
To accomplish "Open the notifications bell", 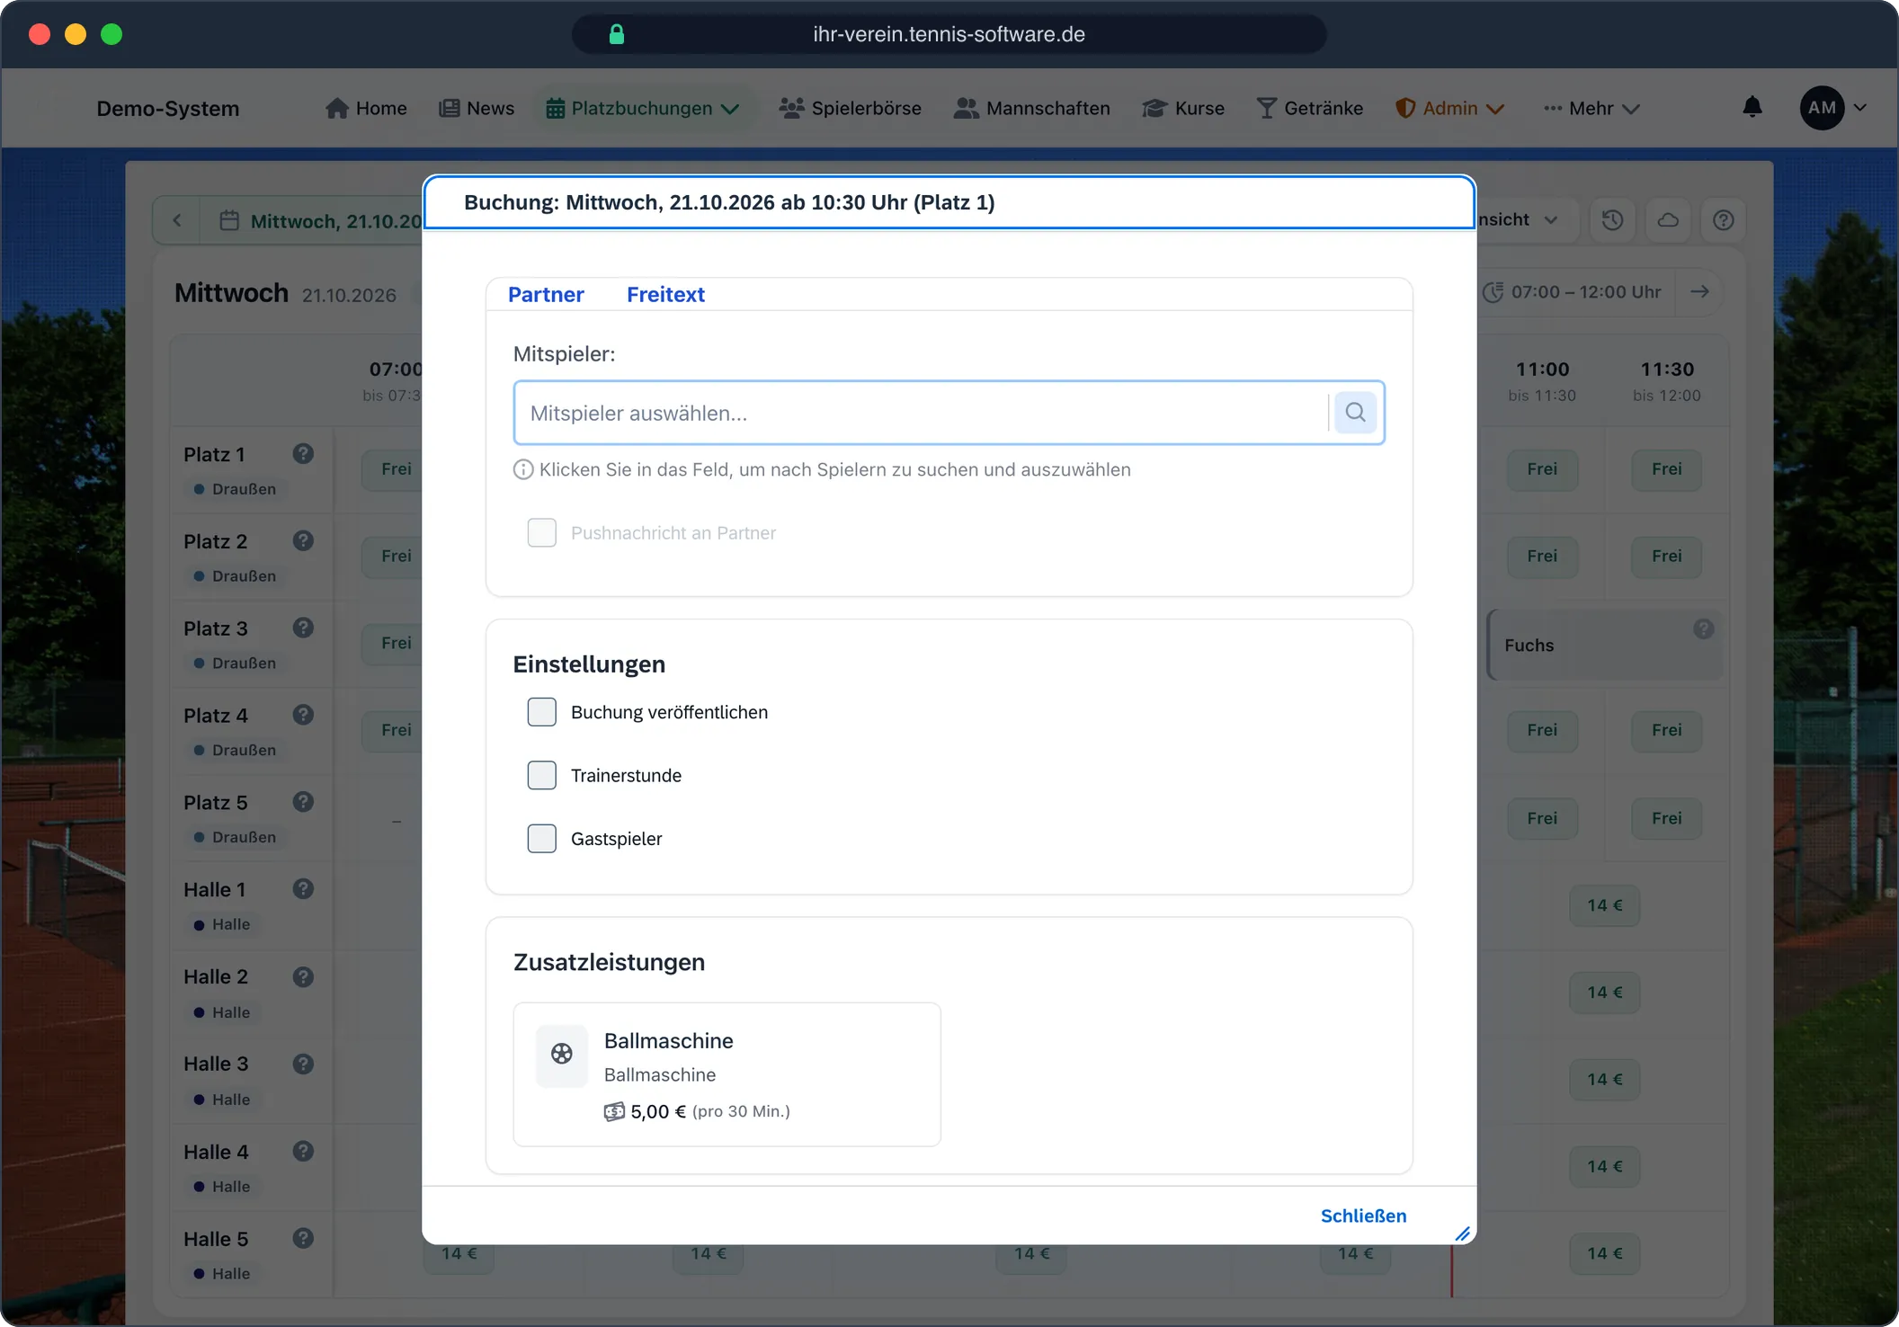I will (x=1752, y=108).
